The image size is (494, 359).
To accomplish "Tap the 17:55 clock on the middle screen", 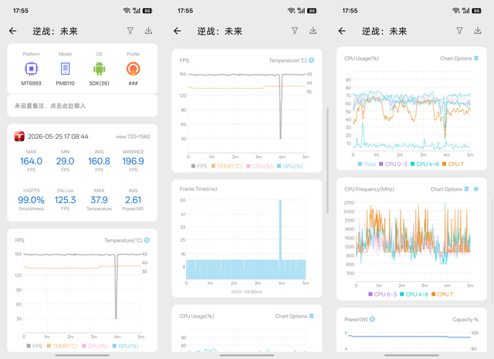I will coord(185,11).
